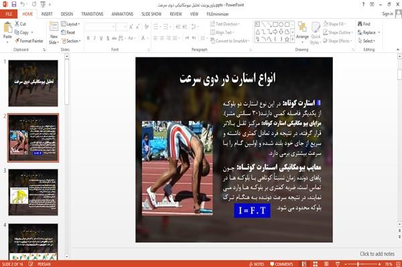Expand shapes gallery more arrow
402x267 pixels.
(292, 39)
